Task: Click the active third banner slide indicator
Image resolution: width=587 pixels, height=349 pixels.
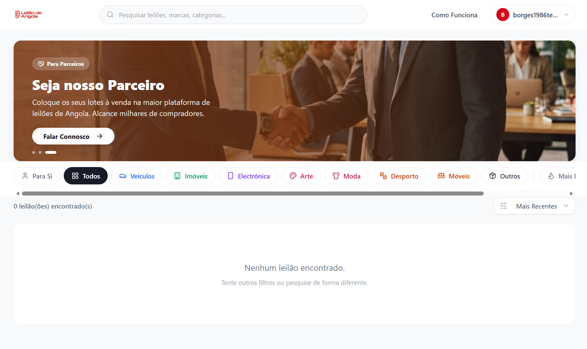Action: [x=51, y=153]
